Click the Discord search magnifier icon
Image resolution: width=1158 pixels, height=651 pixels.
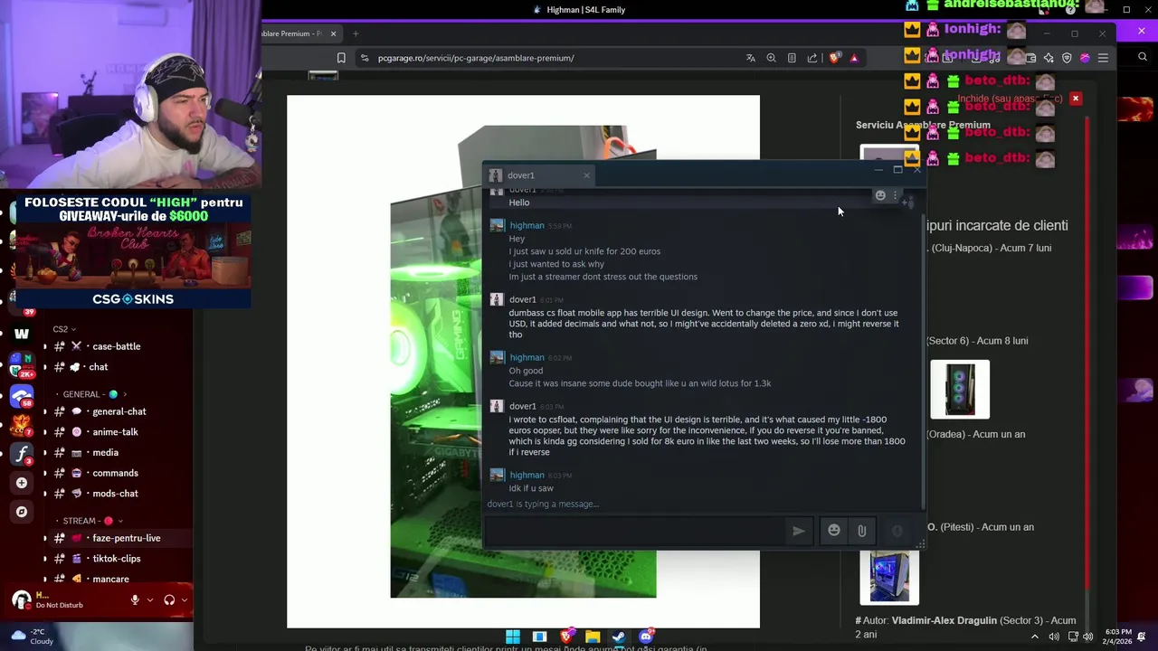pyautogui.click(x=1143, y=57)
